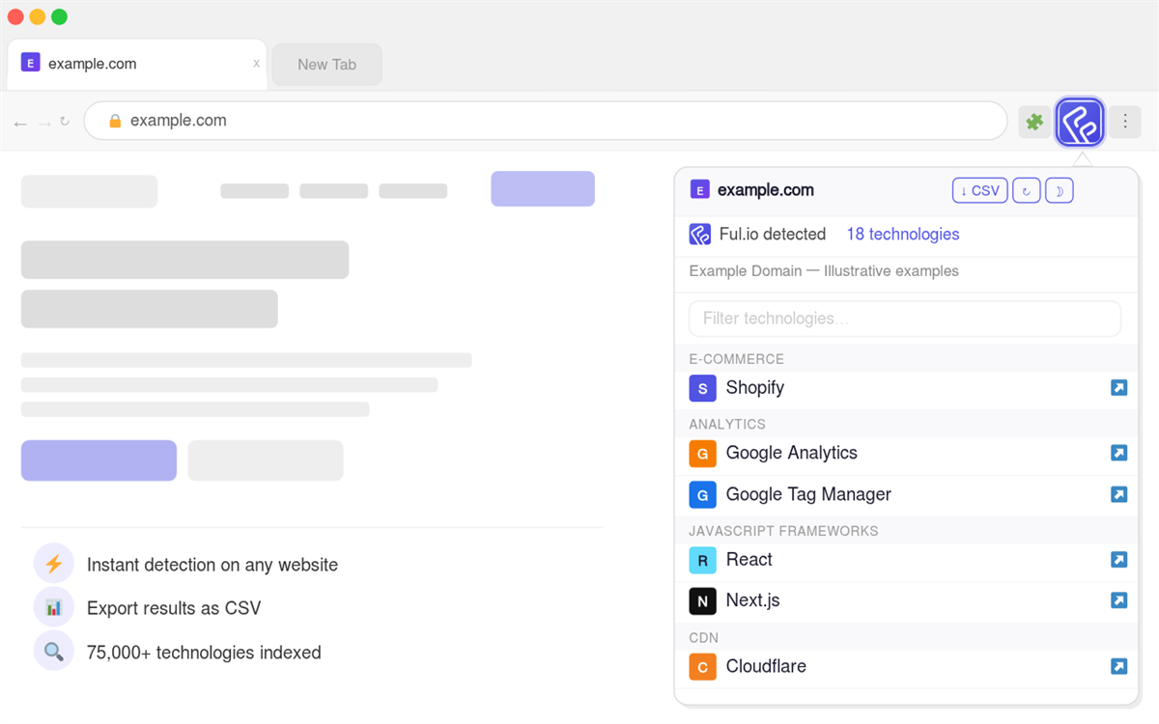Click the Shopify S logo icon
The image size is (1159, 724).
pos(702,388)
